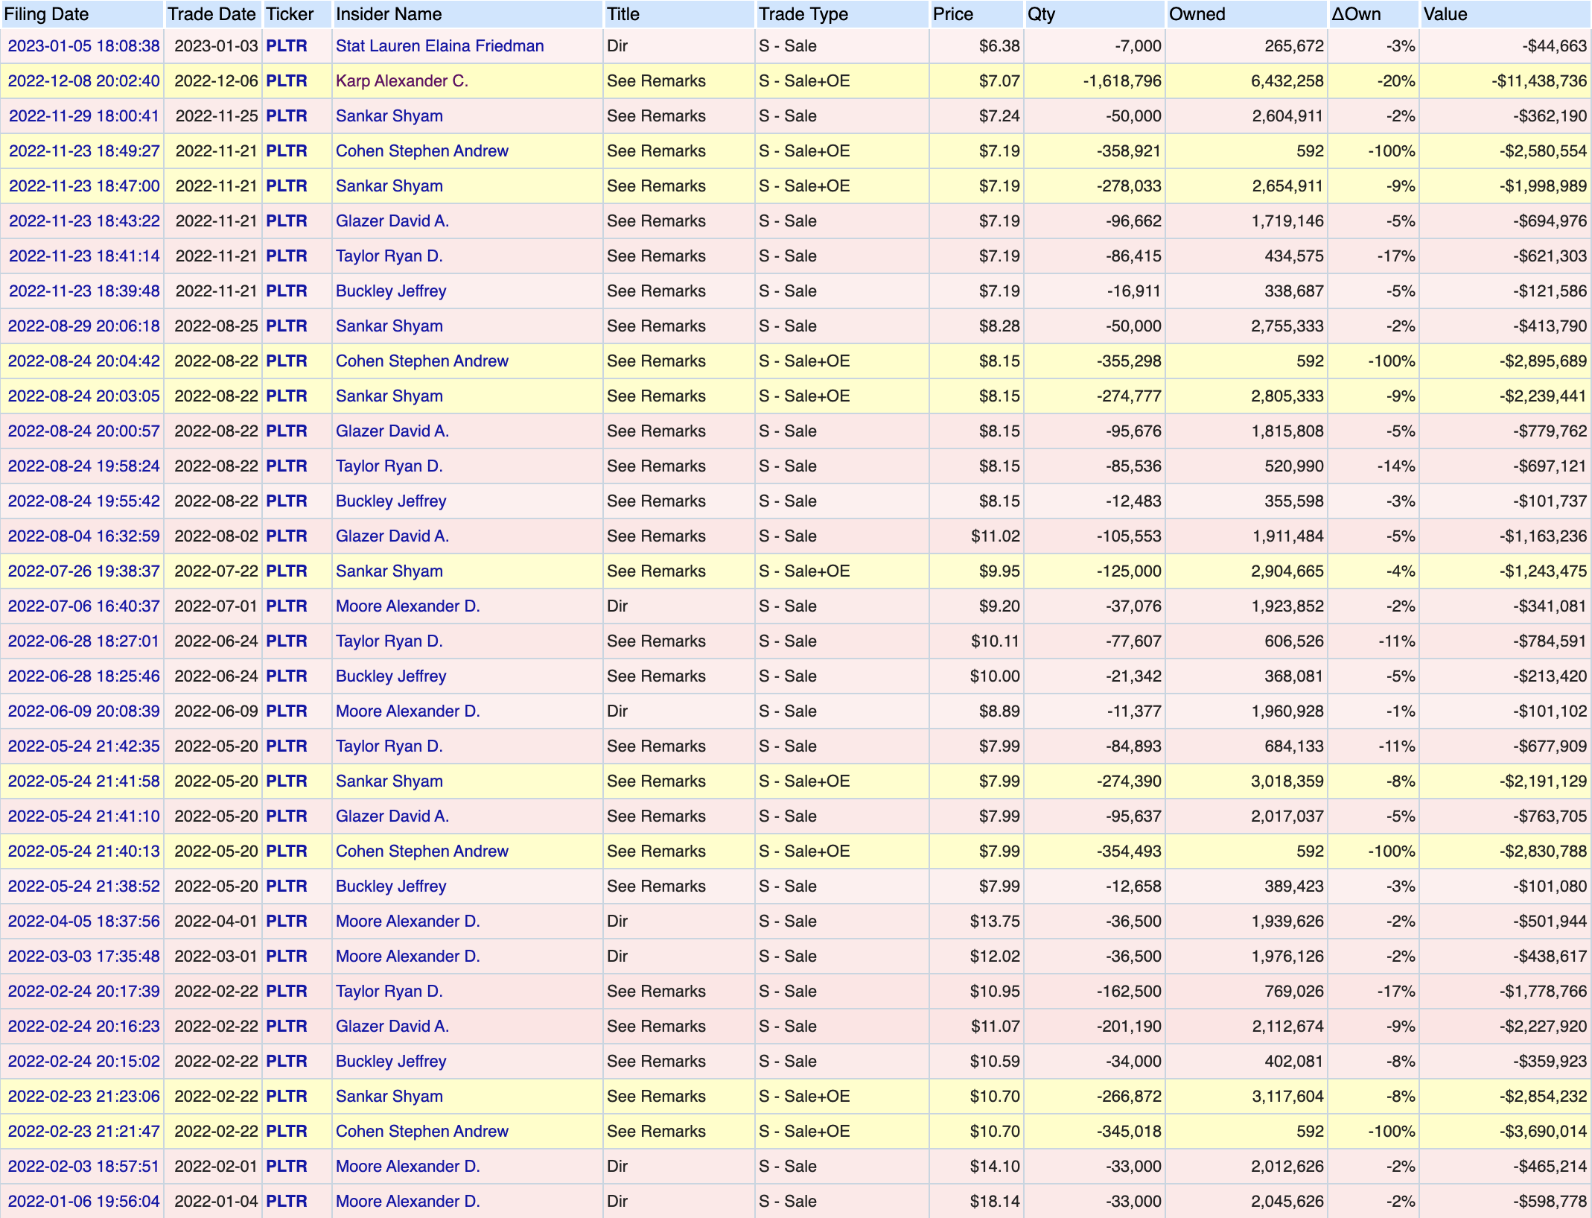Click the ΔOwn column header
The height and width of the screenshot is (1218, 1592).
tap(1356, 14)
